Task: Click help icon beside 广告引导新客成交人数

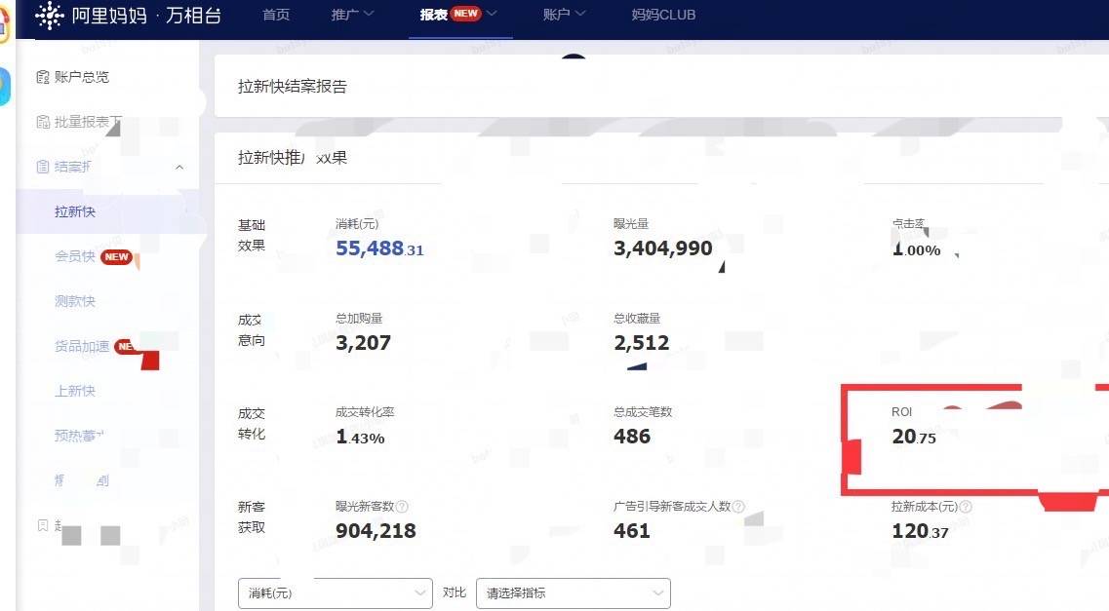Action: click(x=738, y=507)
